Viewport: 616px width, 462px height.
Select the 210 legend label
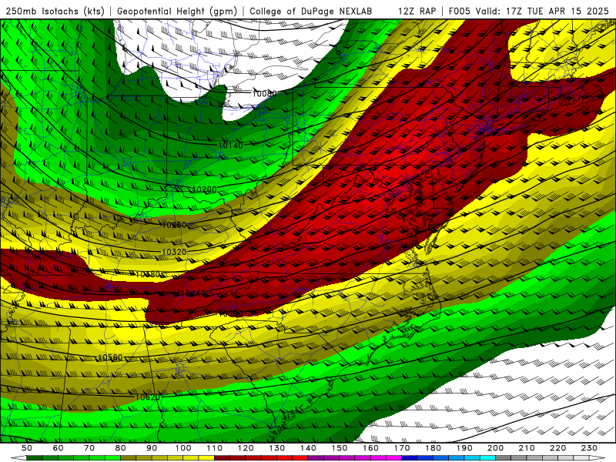527,448
